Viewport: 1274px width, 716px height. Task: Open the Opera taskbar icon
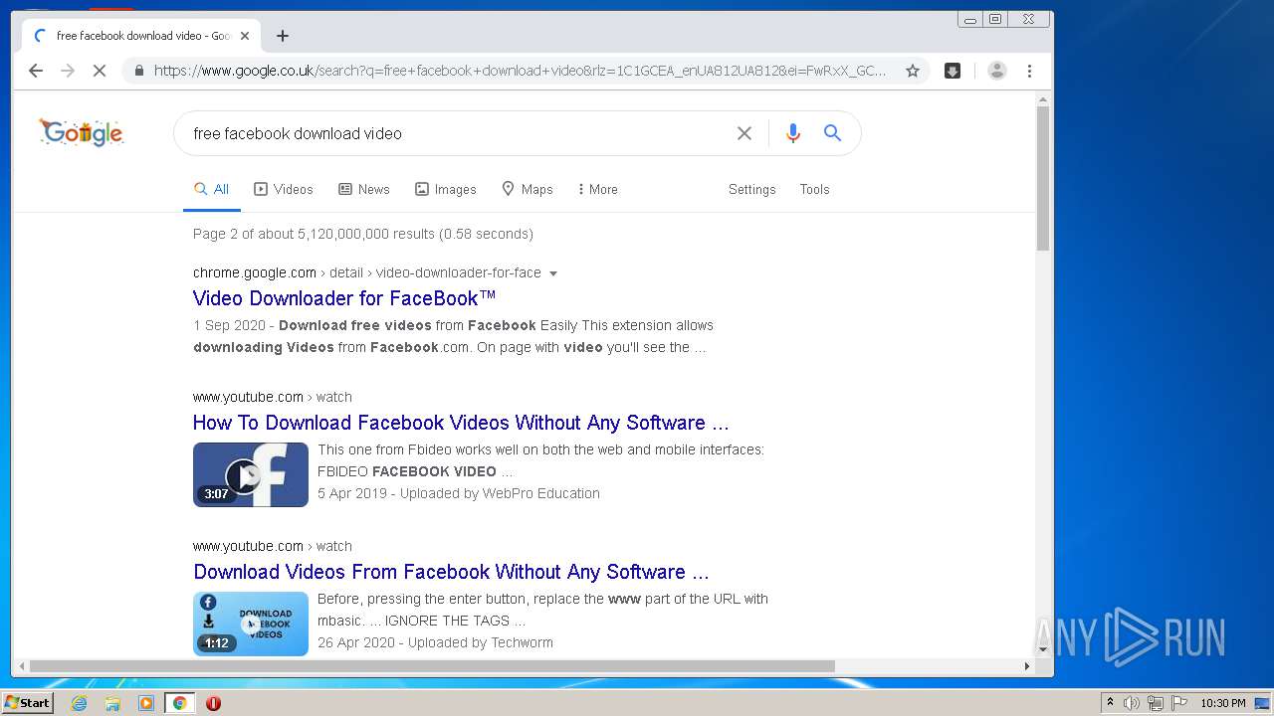213,703
